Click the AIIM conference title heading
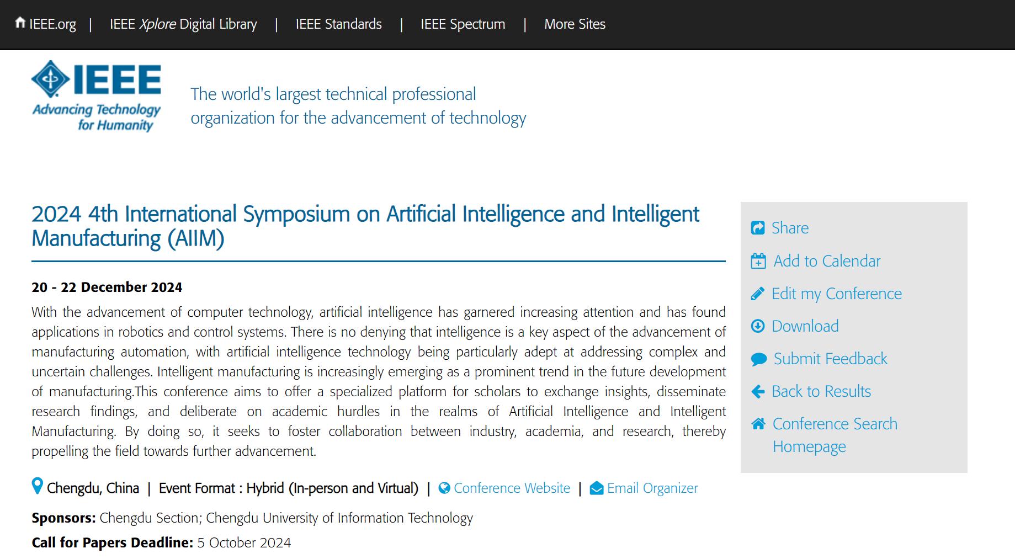The height and width of the screenshot is (559, 1015). (x=365, y=226)
